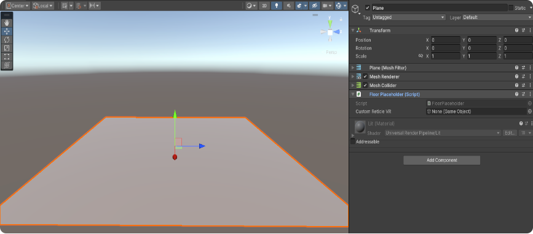Click the center cube of the orientation gizmo

pos(330,32)
